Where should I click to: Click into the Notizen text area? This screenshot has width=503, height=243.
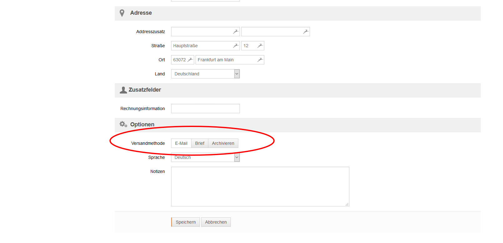[260, 186]
